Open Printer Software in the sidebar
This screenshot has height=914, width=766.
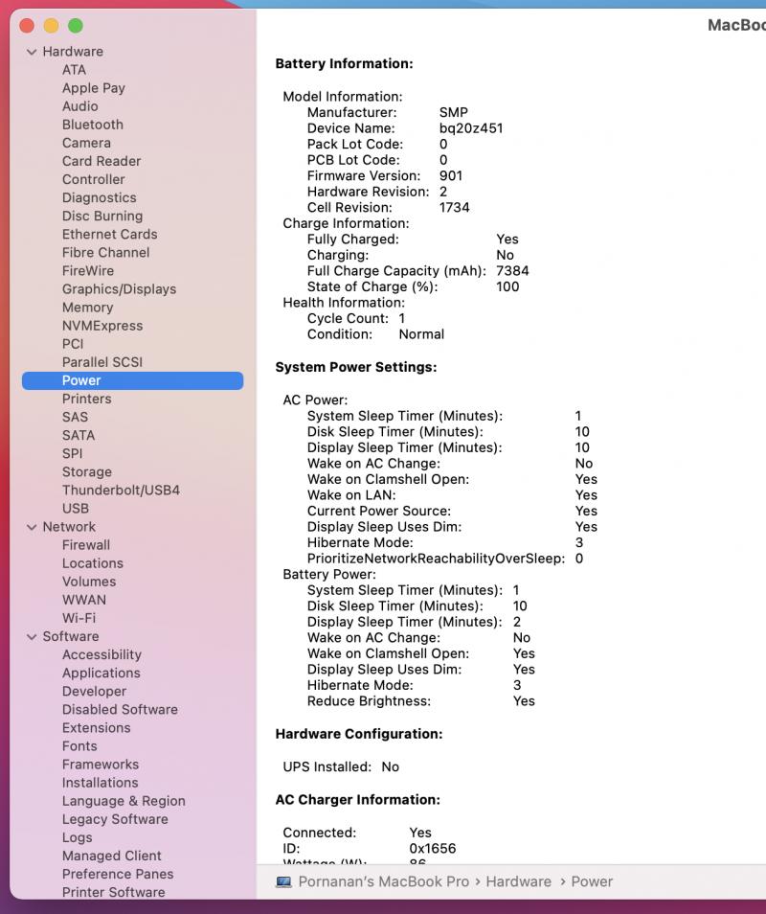[114, 892]
